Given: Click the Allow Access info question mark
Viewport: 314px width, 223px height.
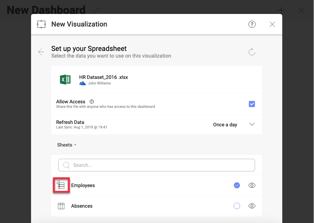Looking at the screenshot, I should (92, 102).
